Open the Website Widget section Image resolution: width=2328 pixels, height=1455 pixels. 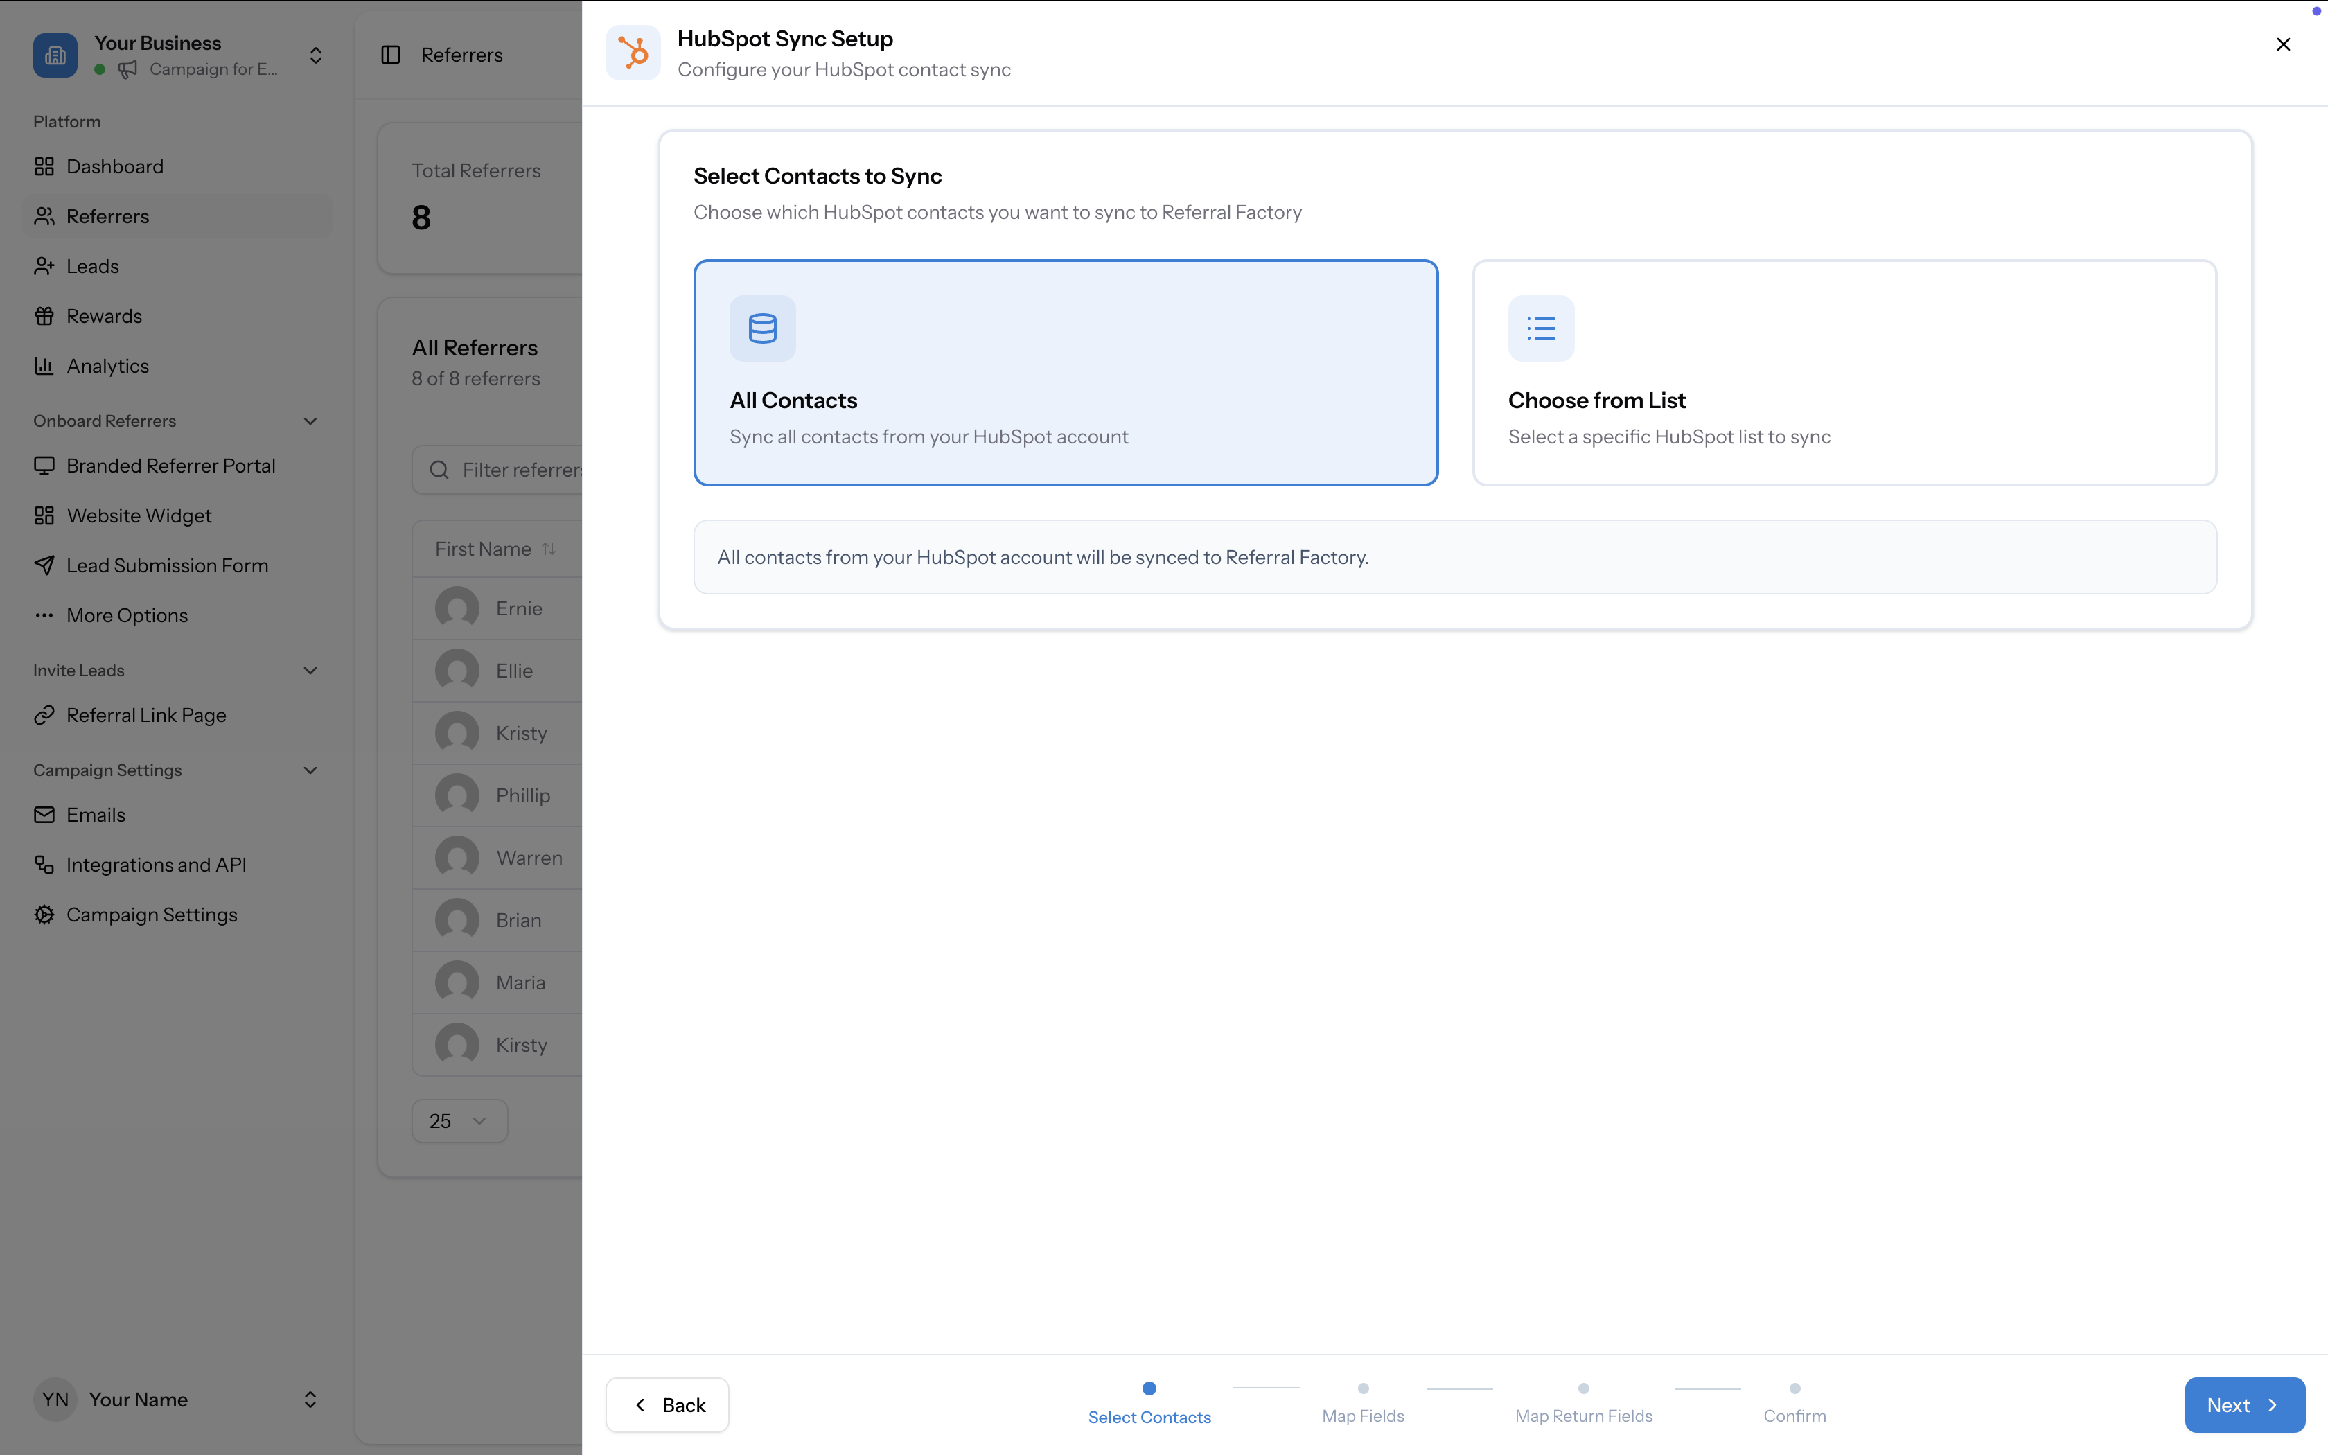pos(139,515)
